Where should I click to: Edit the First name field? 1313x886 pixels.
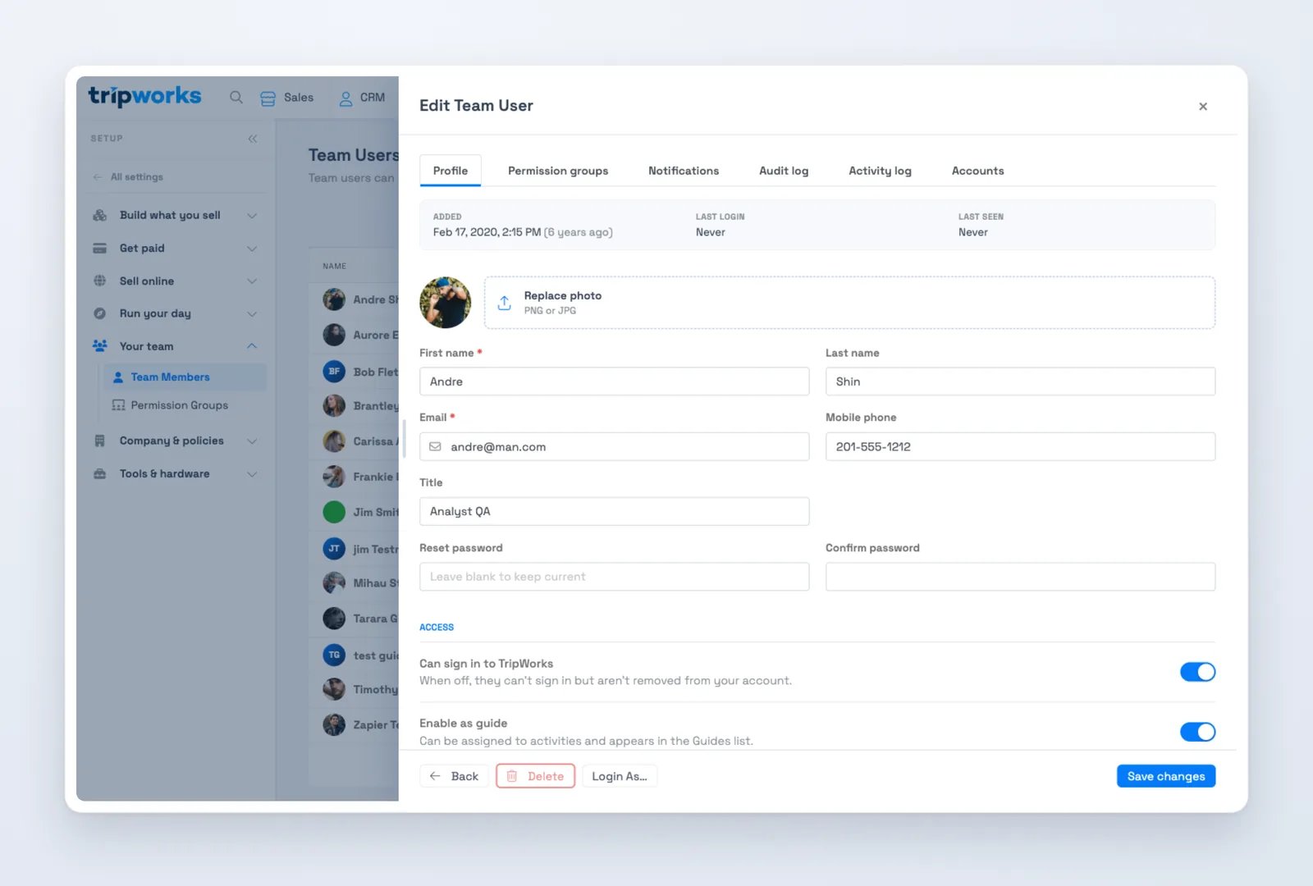click(x=614, y=381)
